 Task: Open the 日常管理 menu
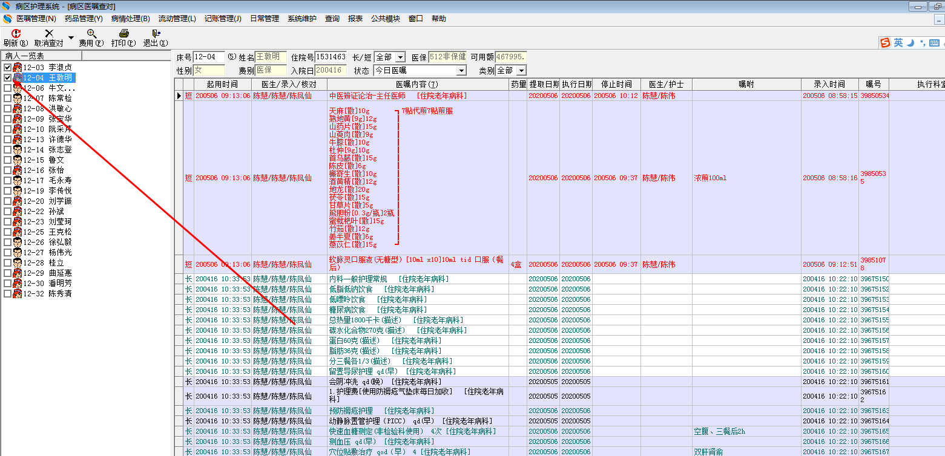click(265, 19)
